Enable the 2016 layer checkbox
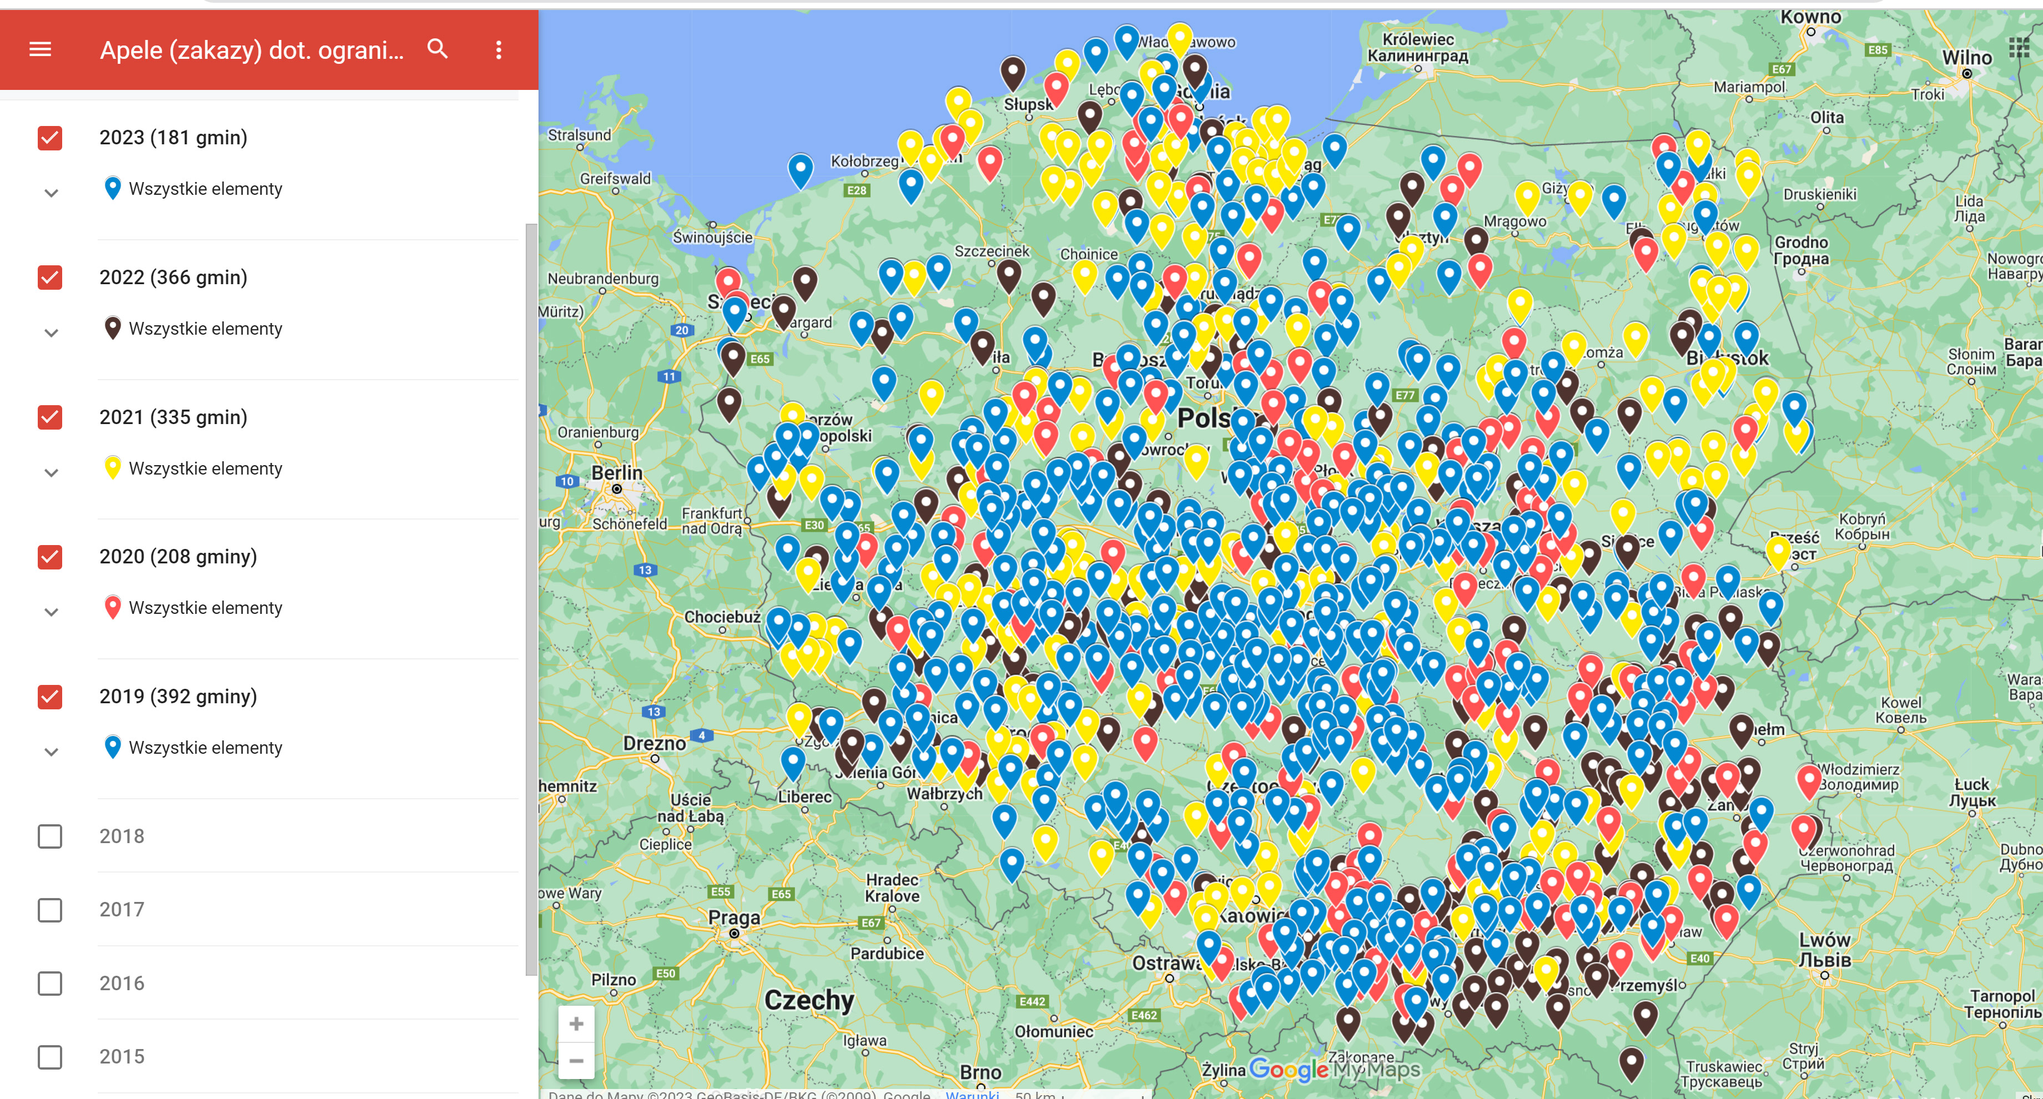This screenshot has height=1099, width=2043. [50, 983]
